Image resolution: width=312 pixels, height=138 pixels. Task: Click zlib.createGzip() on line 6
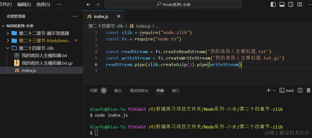pos(171,65)
